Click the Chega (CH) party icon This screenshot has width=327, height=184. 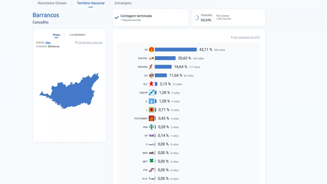(151, 76)
